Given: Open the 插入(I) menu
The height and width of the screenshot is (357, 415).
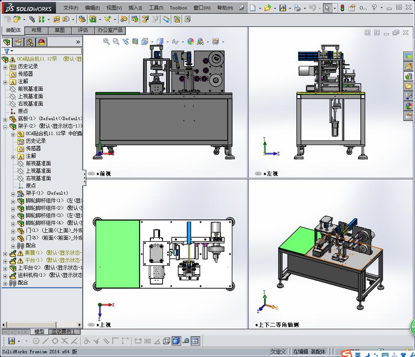Looking at the screenshot, I should pyautogui.click(x=135, y=8).
